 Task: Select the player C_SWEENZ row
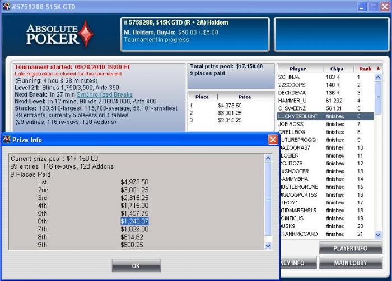(325, 108)
